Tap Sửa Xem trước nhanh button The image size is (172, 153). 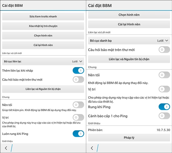tap(43, 17)
